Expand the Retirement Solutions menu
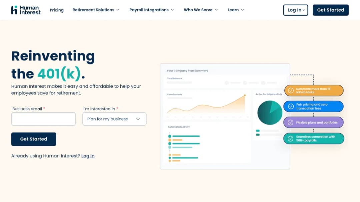360x202 pixels. (x=96, y=10)
